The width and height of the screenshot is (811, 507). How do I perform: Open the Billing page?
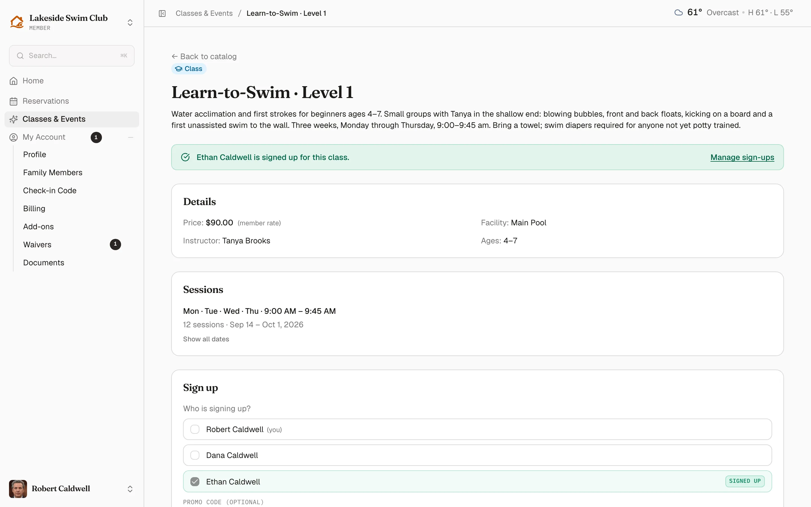[34, 208]
